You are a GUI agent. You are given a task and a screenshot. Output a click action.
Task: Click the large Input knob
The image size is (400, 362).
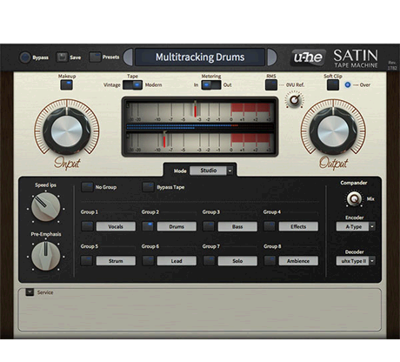click(67, 131)
